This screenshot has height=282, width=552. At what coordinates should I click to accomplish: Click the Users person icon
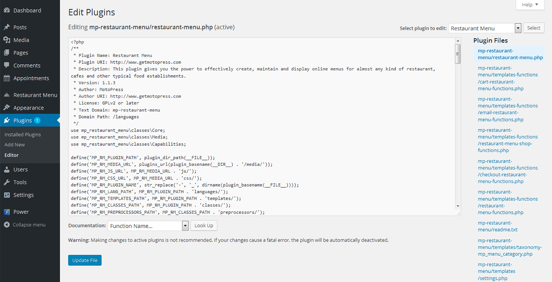(x=7, y=170)
